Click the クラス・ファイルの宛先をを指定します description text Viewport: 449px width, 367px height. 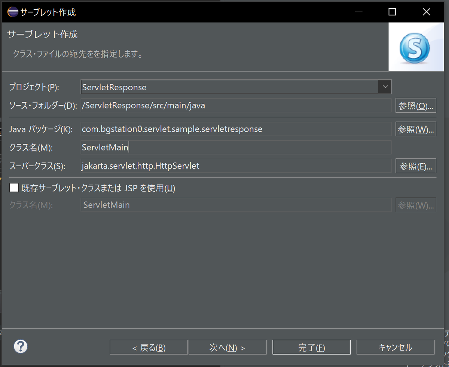click(78, 54)
